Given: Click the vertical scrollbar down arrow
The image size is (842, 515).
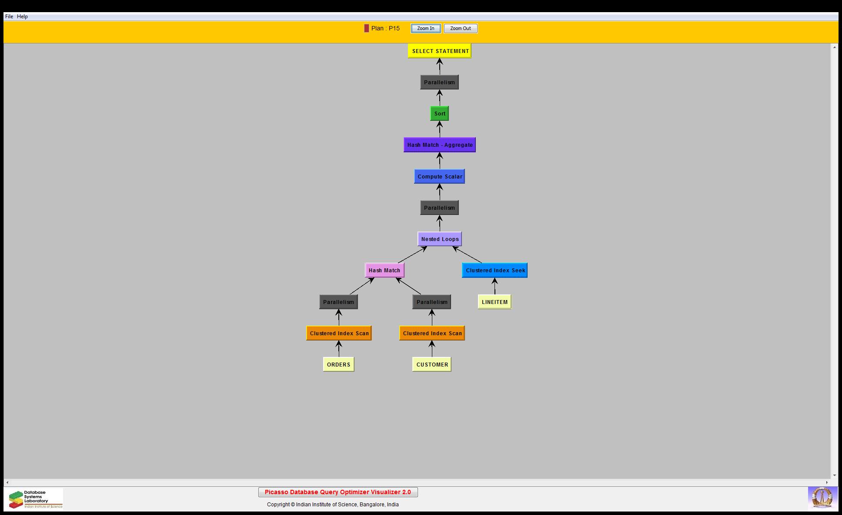Looking at the screenshot, I should 835,475.
